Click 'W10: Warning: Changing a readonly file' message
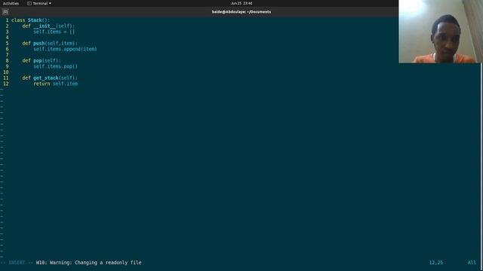The image size is (483, 271). (89, 263)
